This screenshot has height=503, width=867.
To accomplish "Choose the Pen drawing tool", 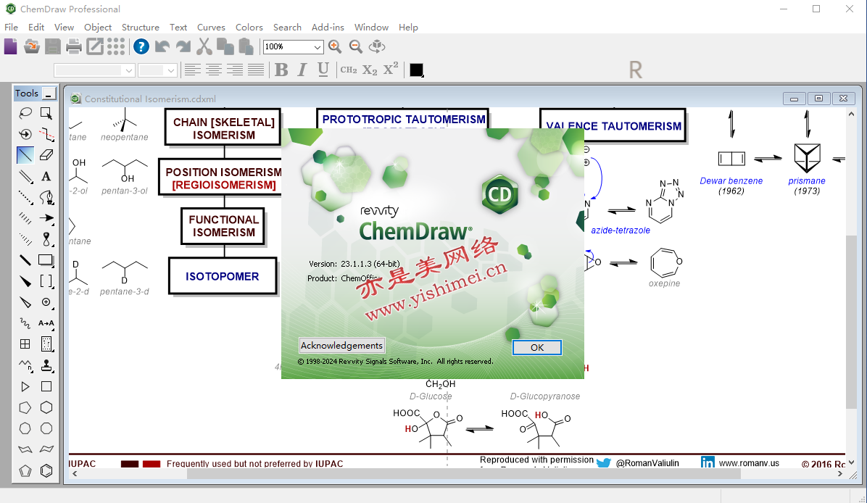I will (x=46, y=197).
